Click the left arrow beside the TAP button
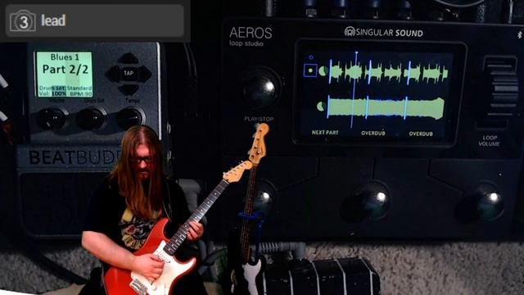The height and width of the screenshot is (295, 524). tap(113, 74)
